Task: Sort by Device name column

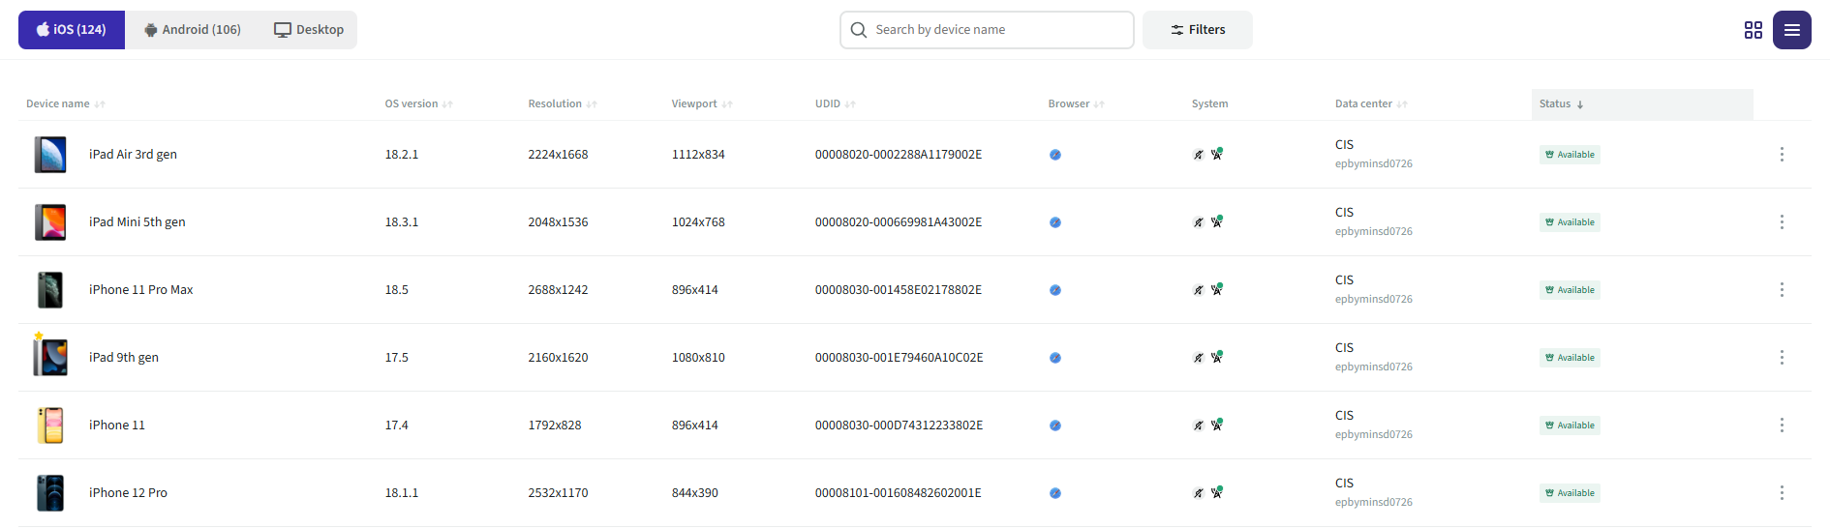Action: point(66,104)
